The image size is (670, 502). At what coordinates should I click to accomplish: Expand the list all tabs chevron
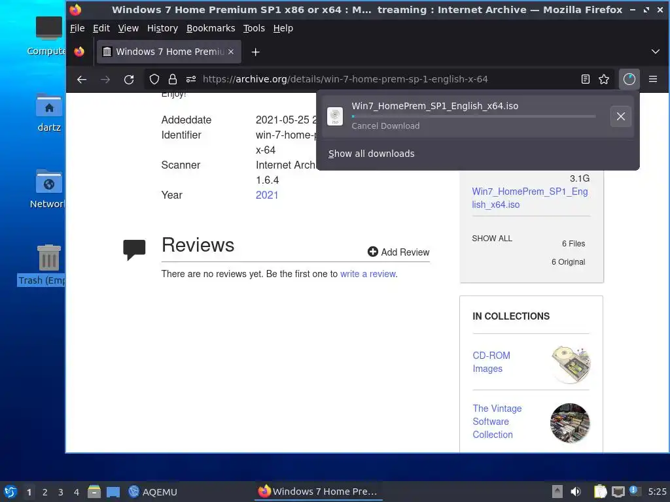tap(656, 52)
